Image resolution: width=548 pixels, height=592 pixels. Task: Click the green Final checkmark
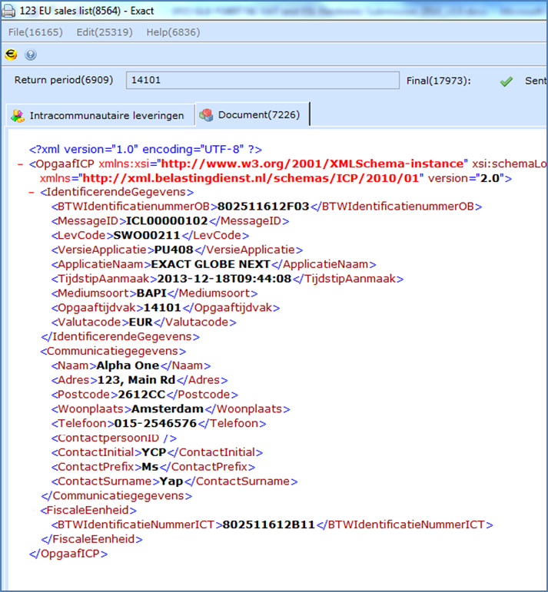click(x=506, y=81)
